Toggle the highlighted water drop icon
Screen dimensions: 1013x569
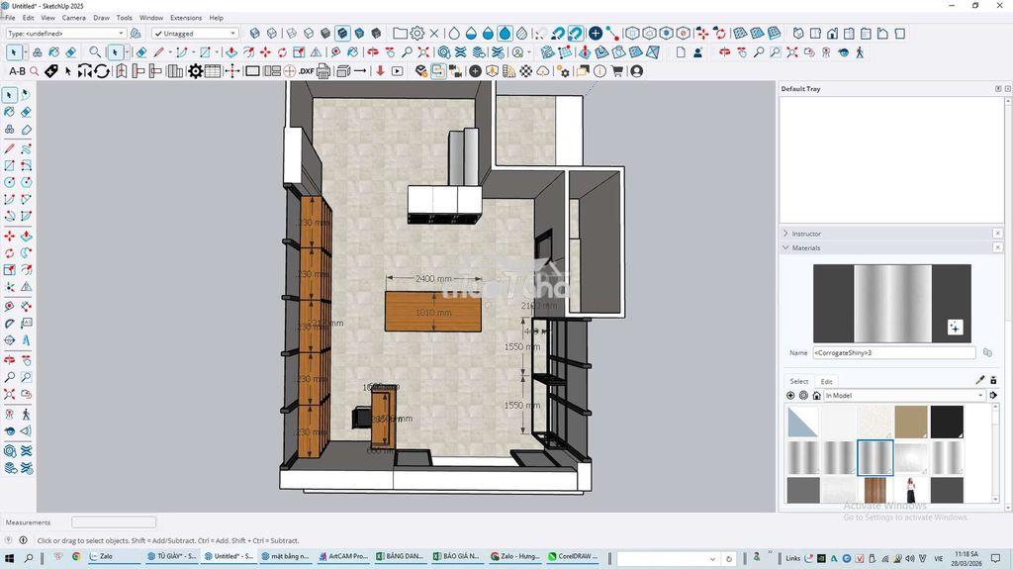pyautogui.click(x=506, y=33)
